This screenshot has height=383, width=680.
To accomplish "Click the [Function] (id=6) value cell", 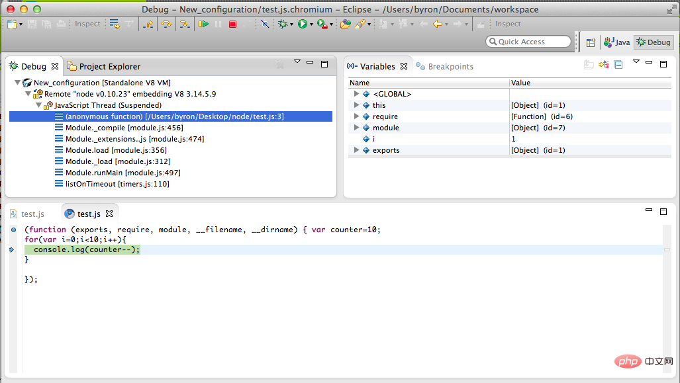I will [x=542, y=116].
